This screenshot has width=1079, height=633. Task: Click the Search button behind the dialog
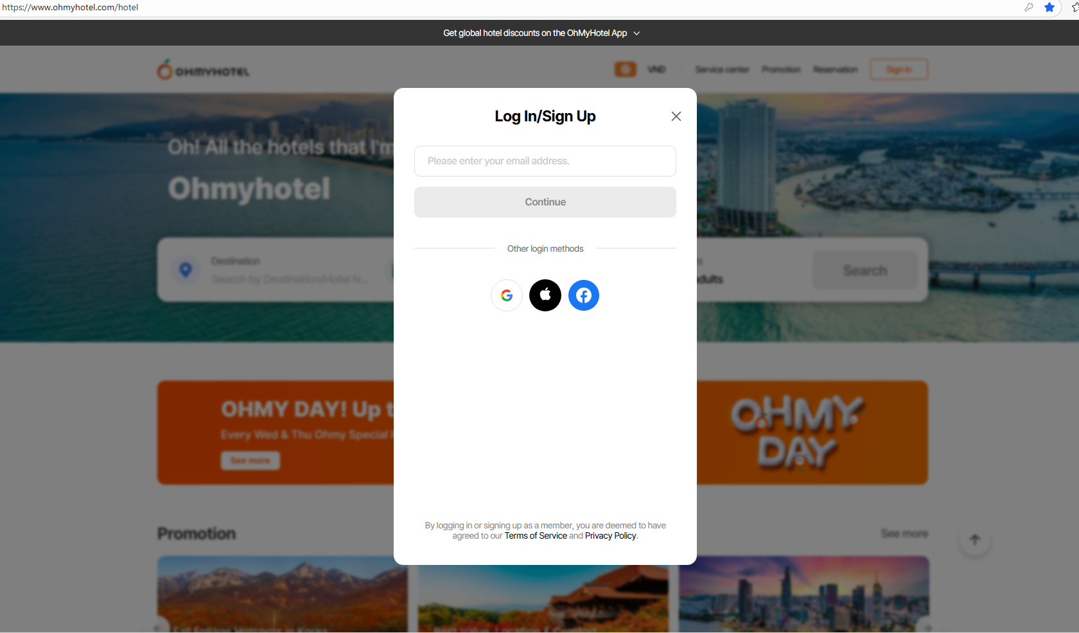click(x=865, y=270)
